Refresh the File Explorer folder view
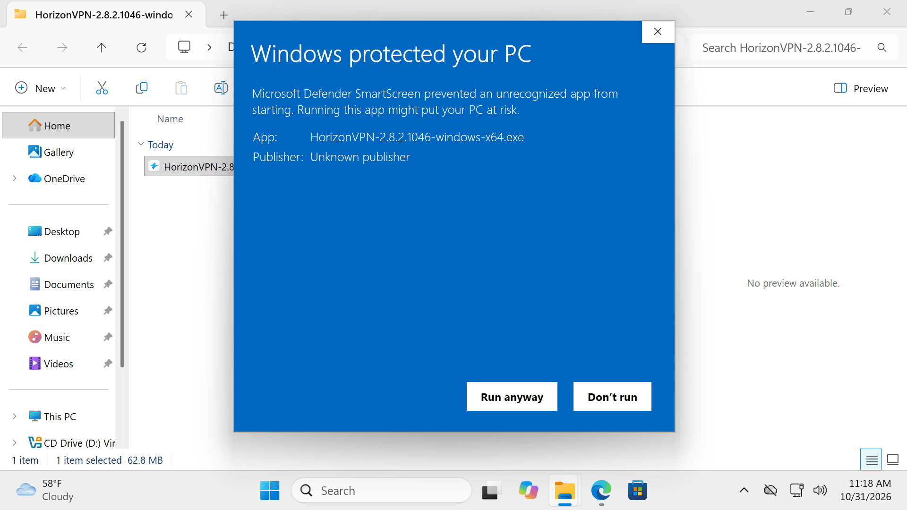The image size is (907, 510). tap(141, 47)
